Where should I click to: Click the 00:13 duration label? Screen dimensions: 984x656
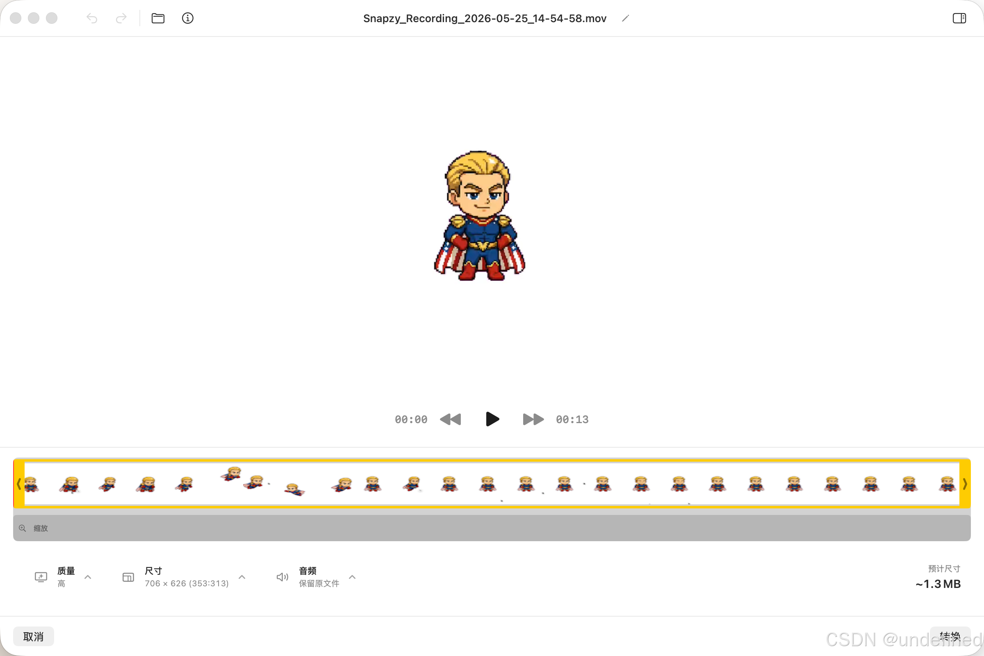tap(572, 419)
